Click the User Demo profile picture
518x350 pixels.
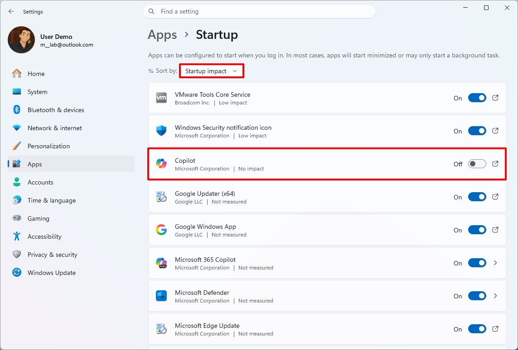21,40
